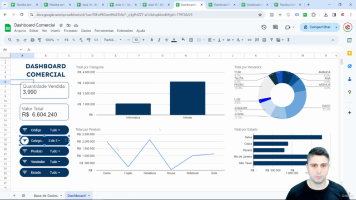356x200 pixels.
Task: Click the name box A6
Action: point(12,49)
